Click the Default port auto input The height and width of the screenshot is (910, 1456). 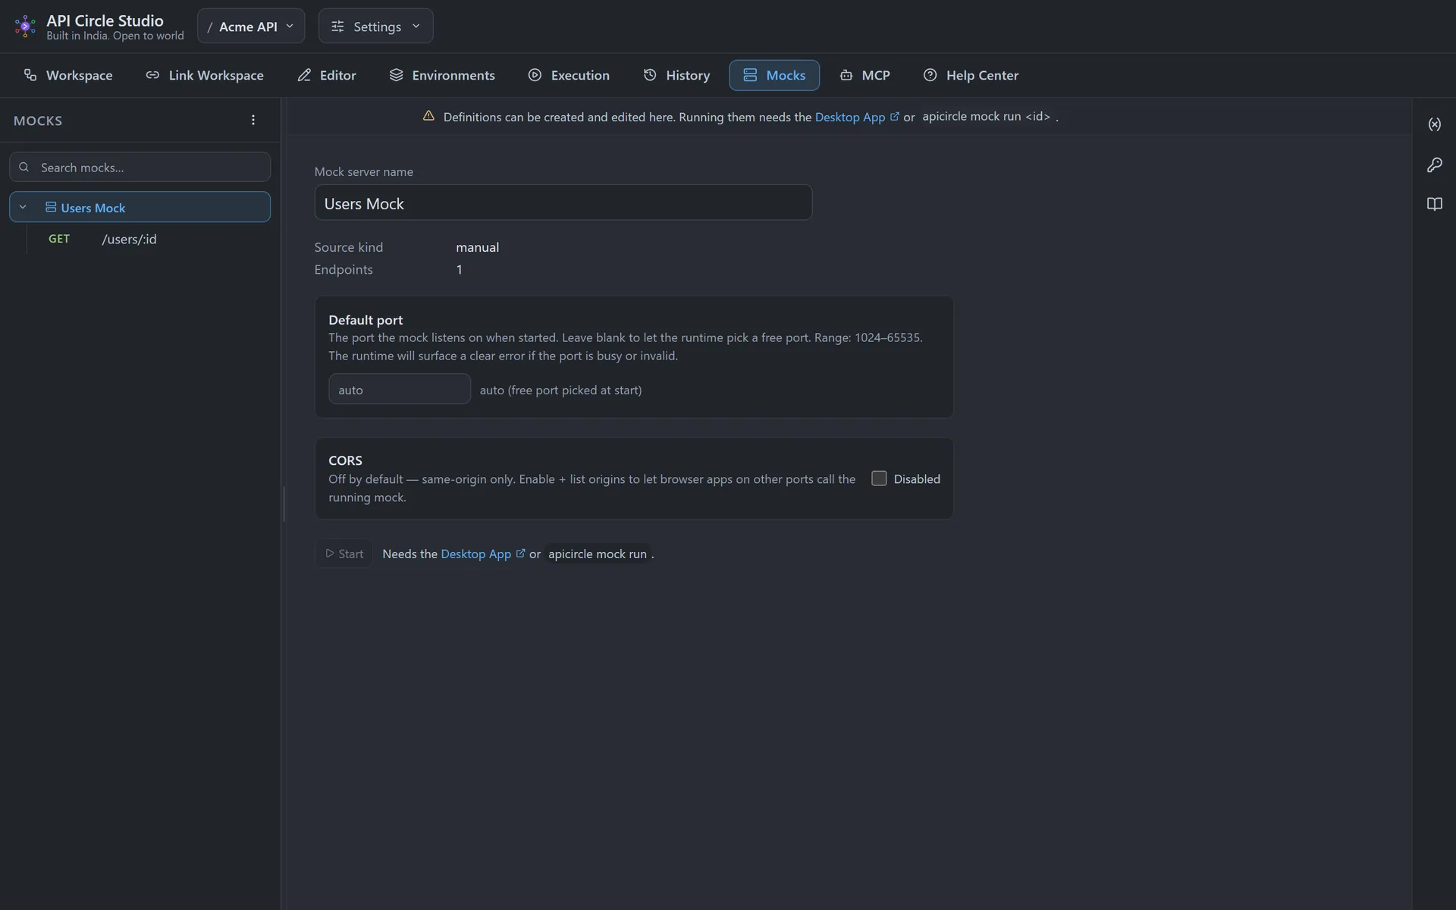pos(400,389)
